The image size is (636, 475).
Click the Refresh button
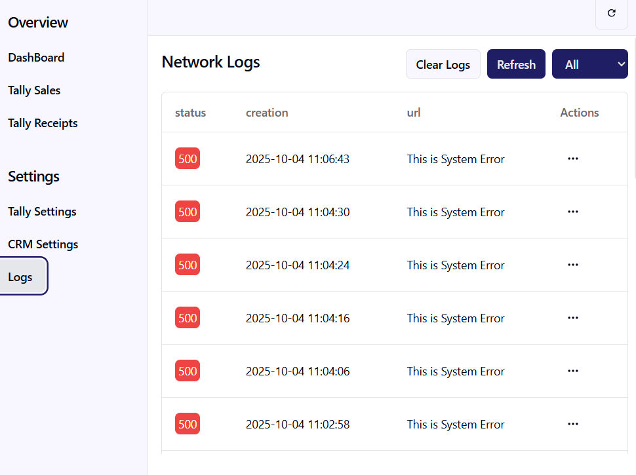click(516, 64)
